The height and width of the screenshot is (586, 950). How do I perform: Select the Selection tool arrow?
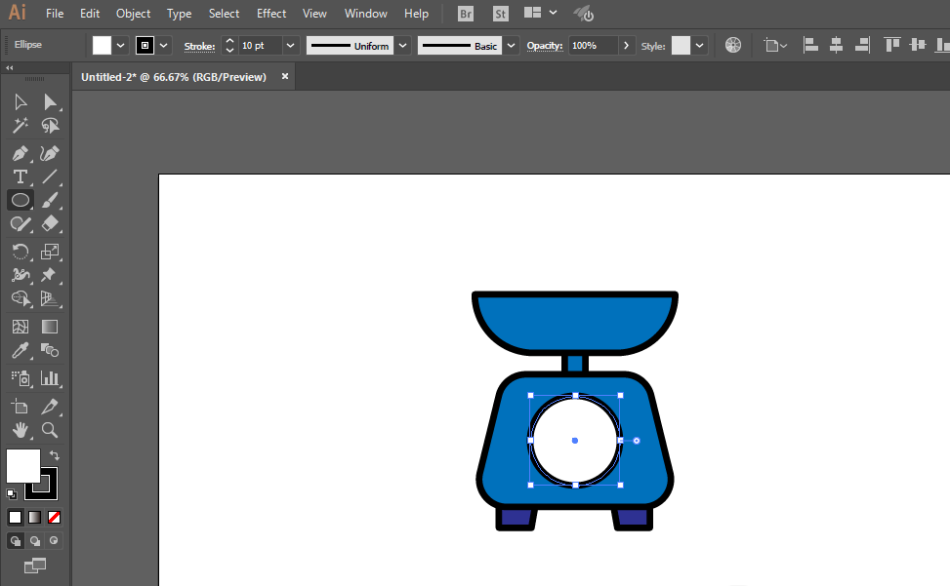20,102
